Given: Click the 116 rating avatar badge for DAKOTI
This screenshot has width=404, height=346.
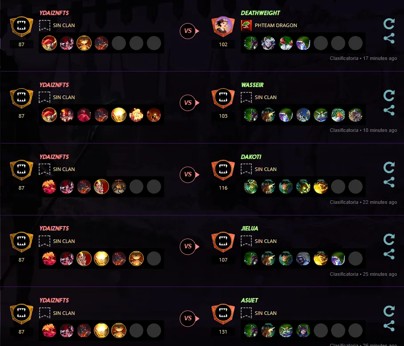Looking at the screenshot, I should [x=223, y=170].
